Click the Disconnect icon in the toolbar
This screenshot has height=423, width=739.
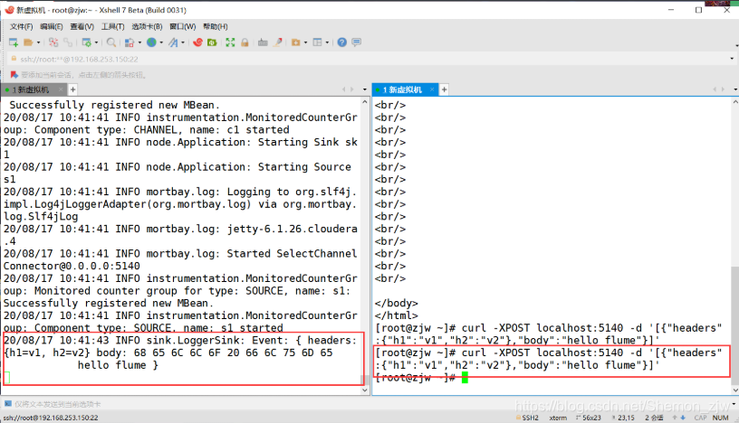point(53,42)
